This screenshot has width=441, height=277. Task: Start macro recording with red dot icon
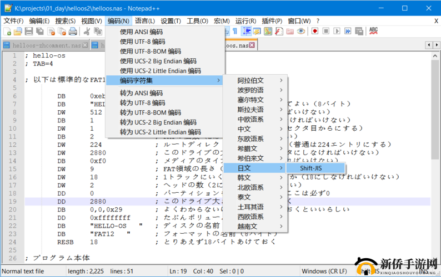click(x=315, y=31)
